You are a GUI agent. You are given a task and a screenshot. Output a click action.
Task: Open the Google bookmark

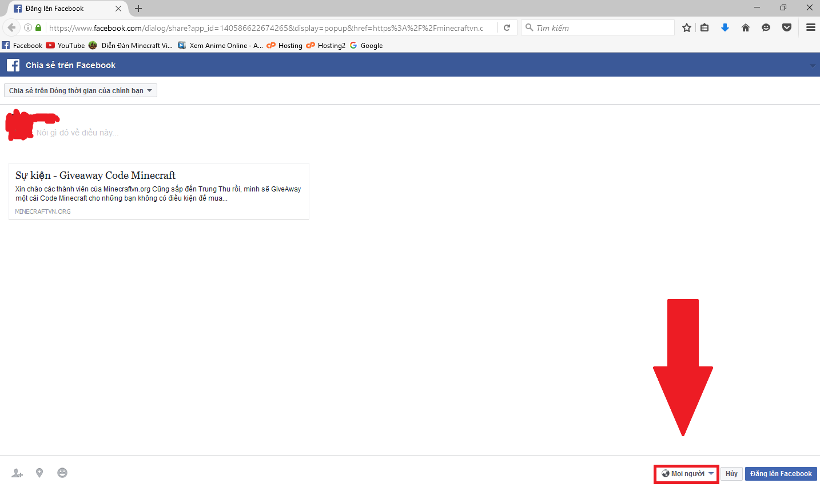(x=366, y=46)
